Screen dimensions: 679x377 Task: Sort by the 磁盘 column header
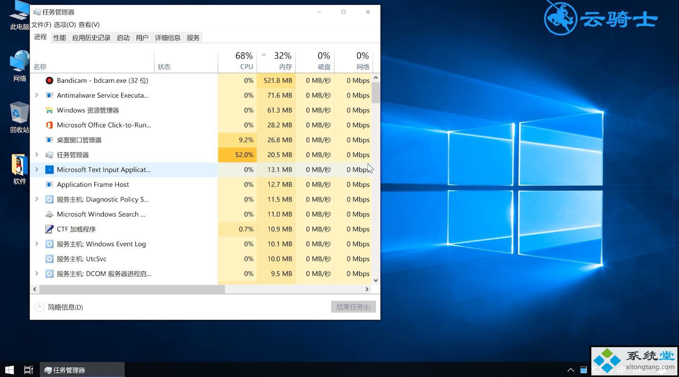[x=315, y=62]
